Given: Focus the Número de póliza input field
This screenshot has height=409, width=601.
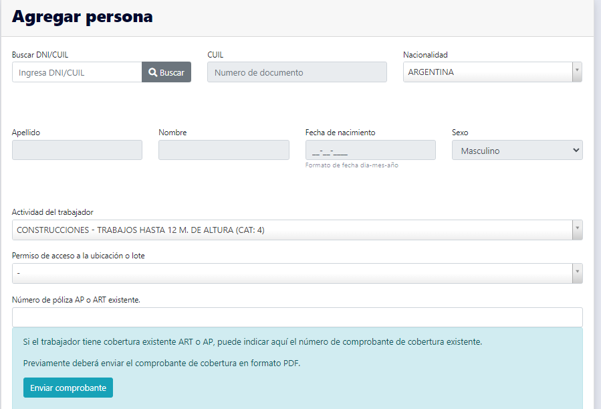Looking at the screenshot, I should (297, 317).
